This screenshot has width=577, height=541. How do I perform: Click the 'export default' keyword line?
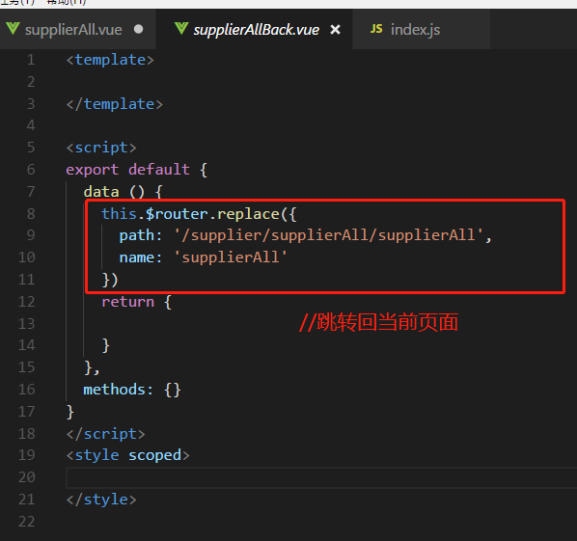128,170
